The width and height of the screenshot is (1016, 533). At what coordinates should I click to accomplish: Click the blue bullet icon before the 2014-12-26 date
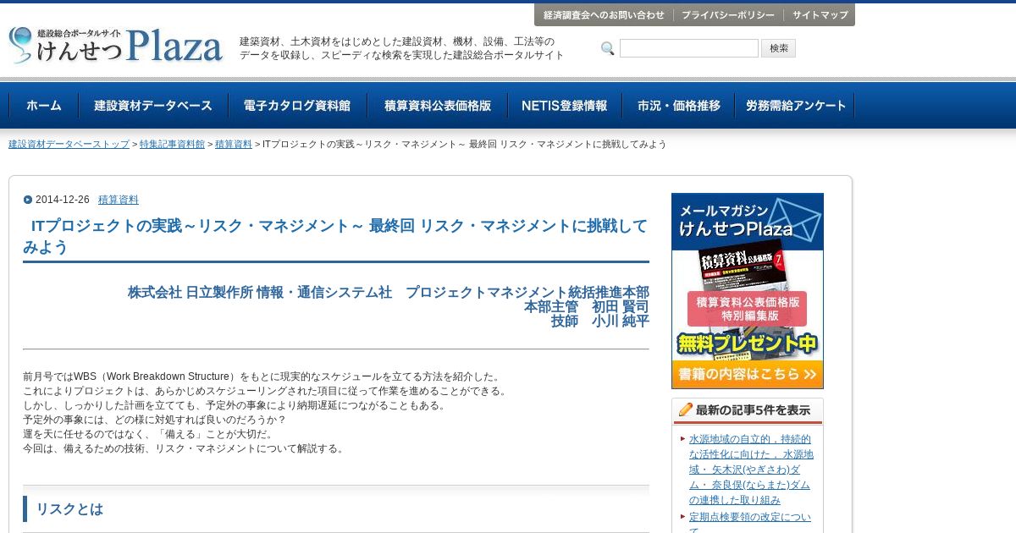click(x=28, y=200)
